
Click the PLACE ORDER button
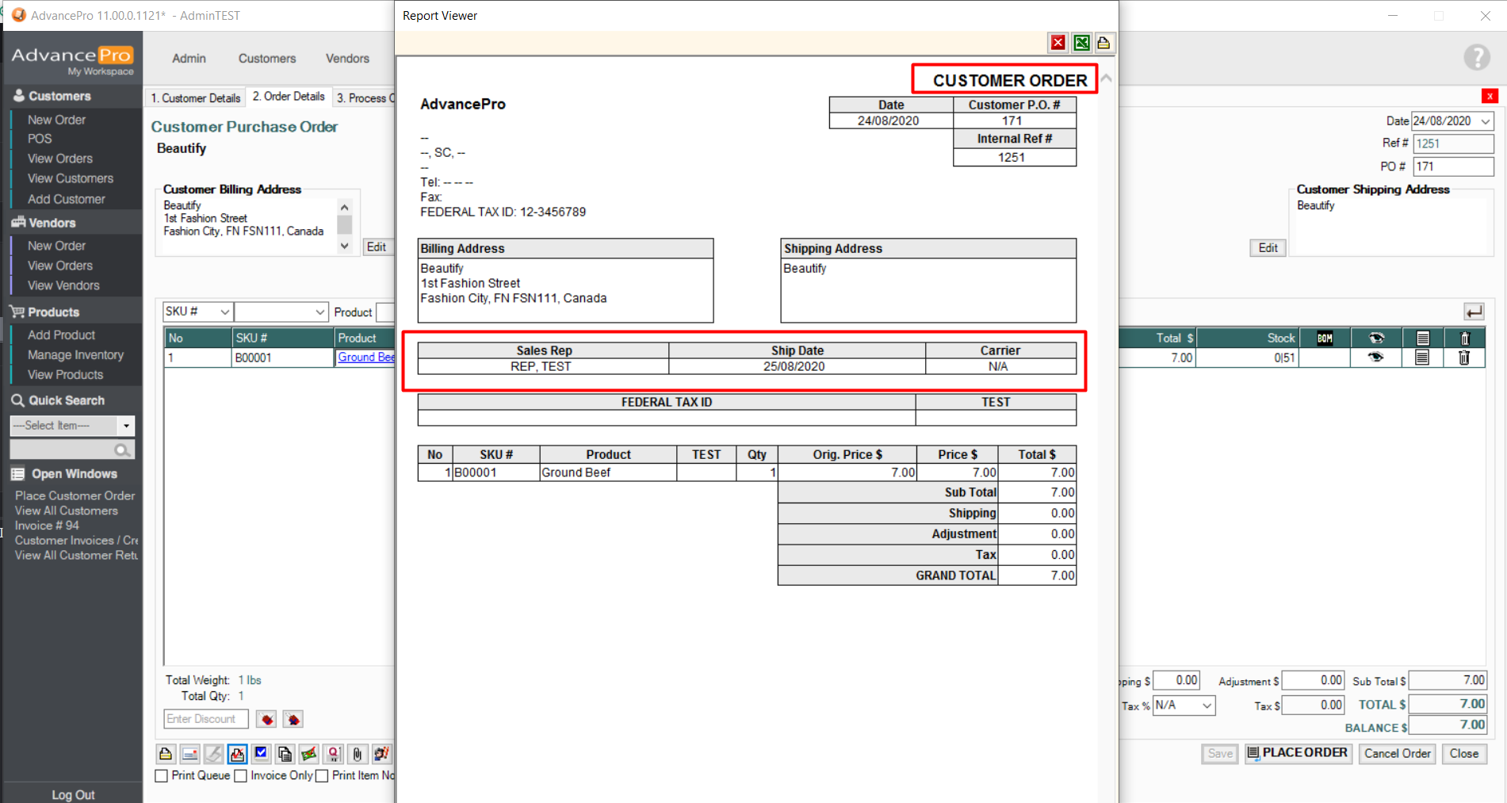click(x=1297, y=753)
